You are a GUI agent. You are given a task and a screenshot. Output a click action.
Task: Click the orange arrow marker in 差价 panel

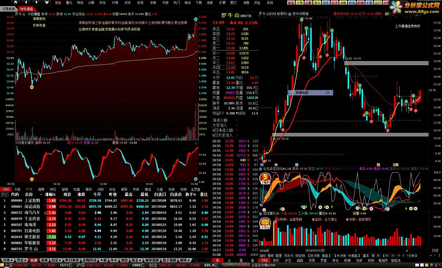32,179
